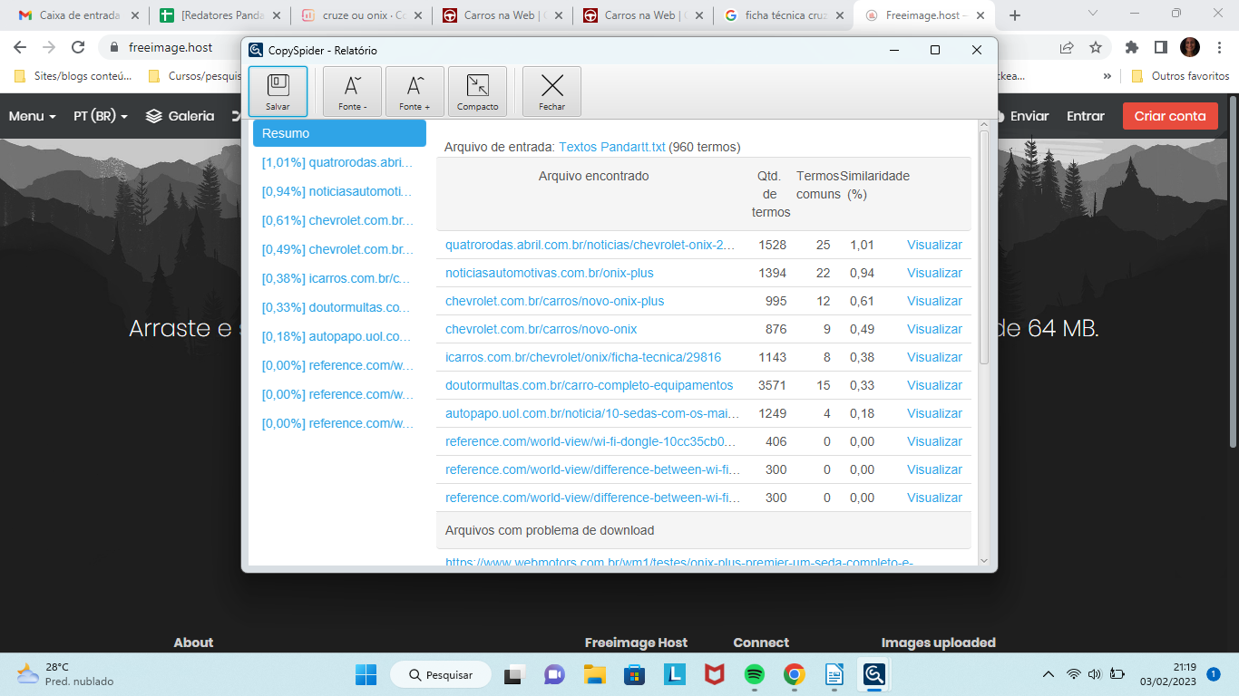Open the quatrorodas.abril.com.br result link
Screen dimensions: 1239x696
pyautogui.click(x=590, y=245)
